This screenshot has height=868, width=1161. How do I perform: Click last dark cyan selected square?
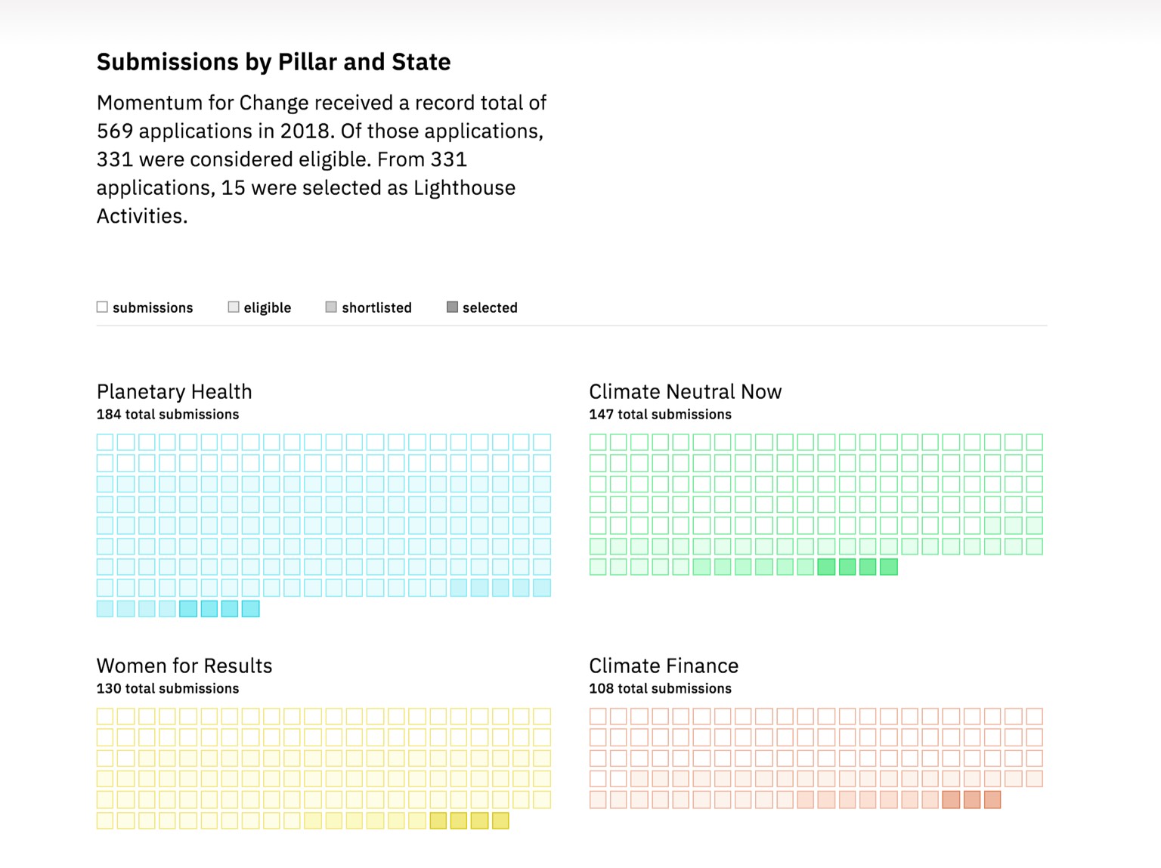pos(250,608)
